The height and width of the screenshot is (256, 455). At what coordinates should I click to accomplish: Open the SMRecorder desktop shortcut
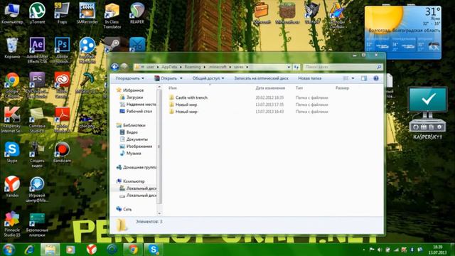pyautogui.click(x=87, y=13)
